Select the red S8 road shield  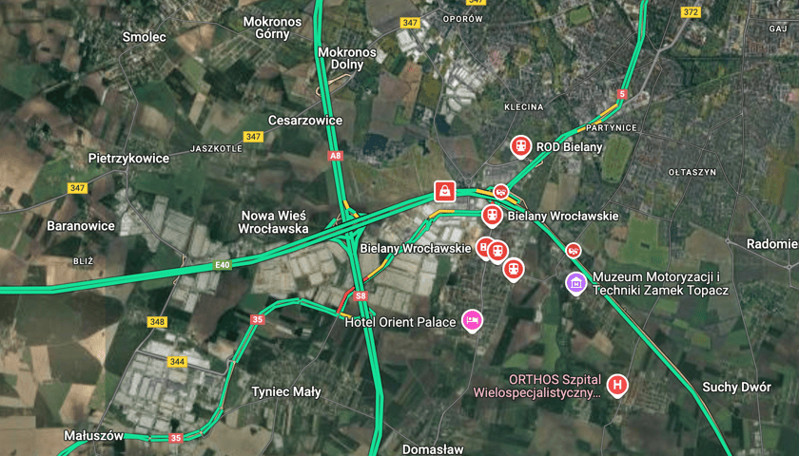(x=361, y=295)
